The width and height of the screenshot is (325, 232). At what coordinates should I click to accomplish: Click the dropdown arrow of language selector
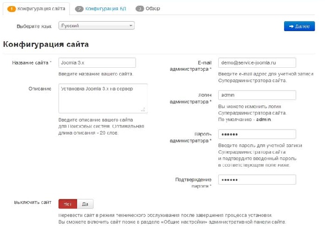click(131, 26)
